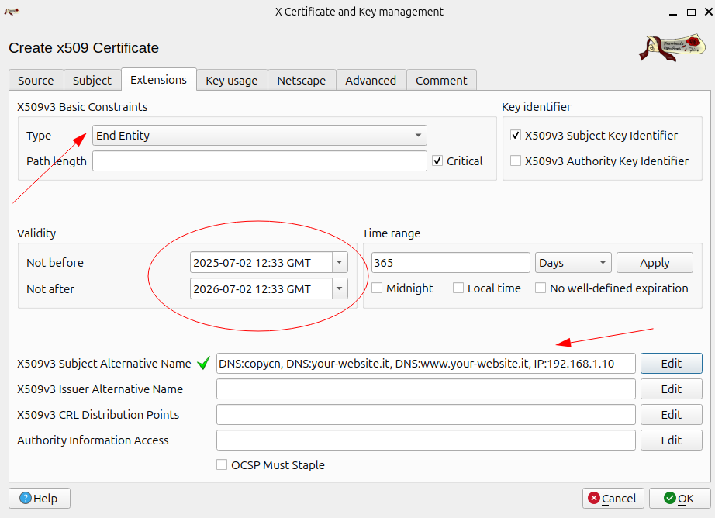
Task: Select the Extensions tab
Action: [x=159, y=79]
